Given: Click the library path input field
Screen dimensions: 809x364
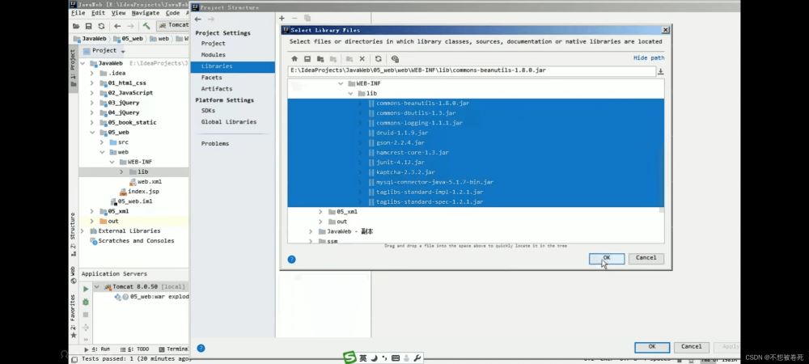Looking at the screenshot, I should click(x=472, y=71).
